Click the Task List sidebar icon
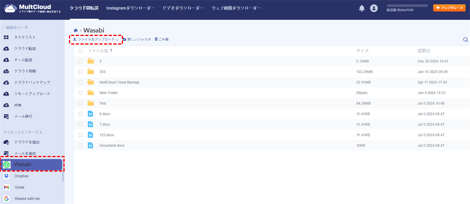Viewport: 470px width, 204px height. tap(6, 38)
